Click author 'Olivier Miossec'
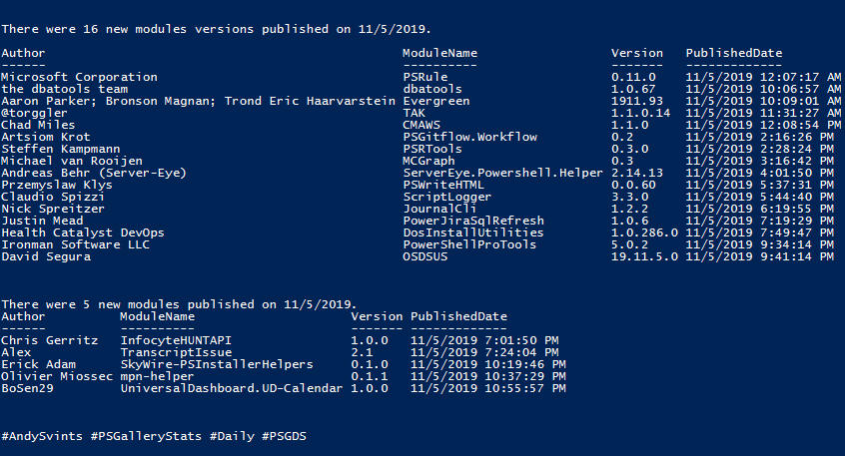845x456 pixels. coord(57,376)
